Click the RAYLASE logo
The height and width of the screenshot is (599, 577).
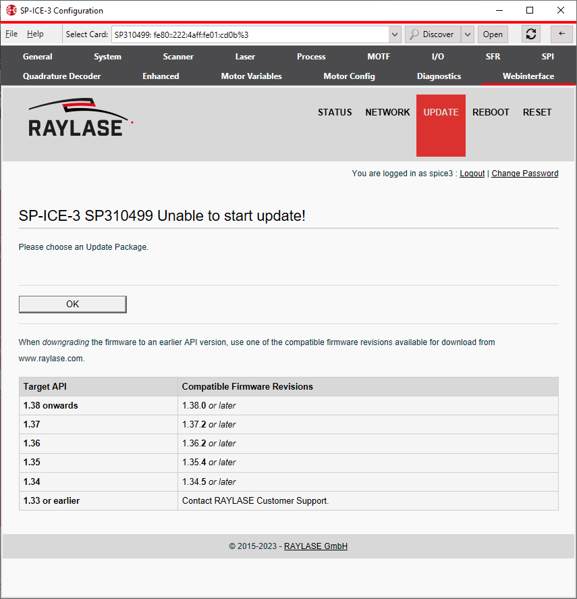[80, 118]
